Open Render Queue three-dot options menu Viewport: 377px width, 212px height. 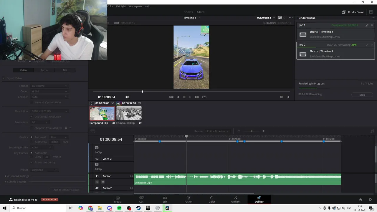coord(373,18)
